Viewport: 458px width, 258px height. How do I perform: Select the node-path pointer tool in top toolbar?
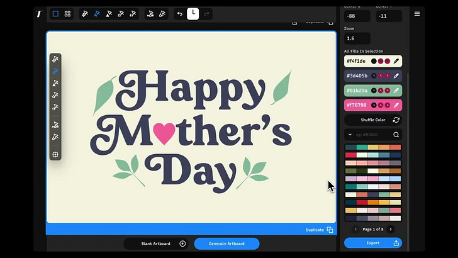(x=150, y=14)
